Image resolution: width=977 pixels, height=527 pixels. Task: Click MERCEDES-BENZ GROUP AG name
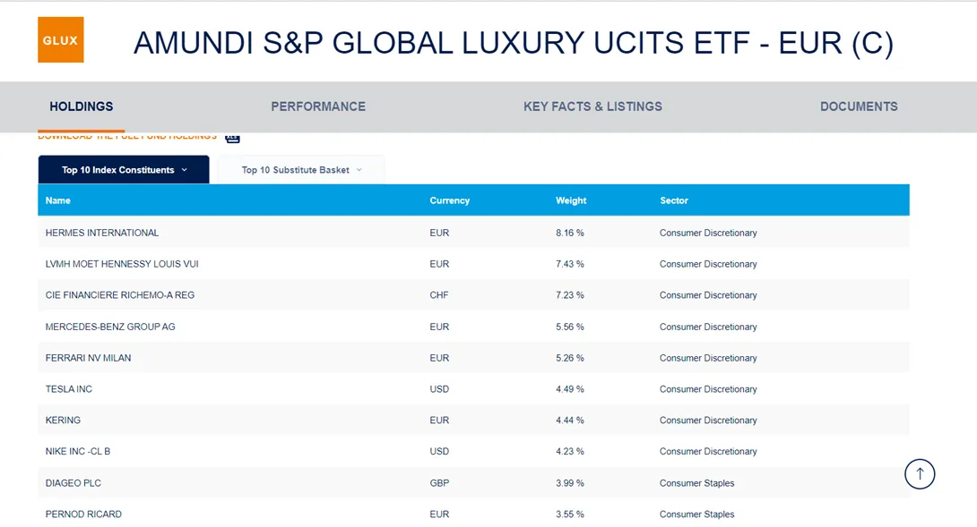point(110,327)
